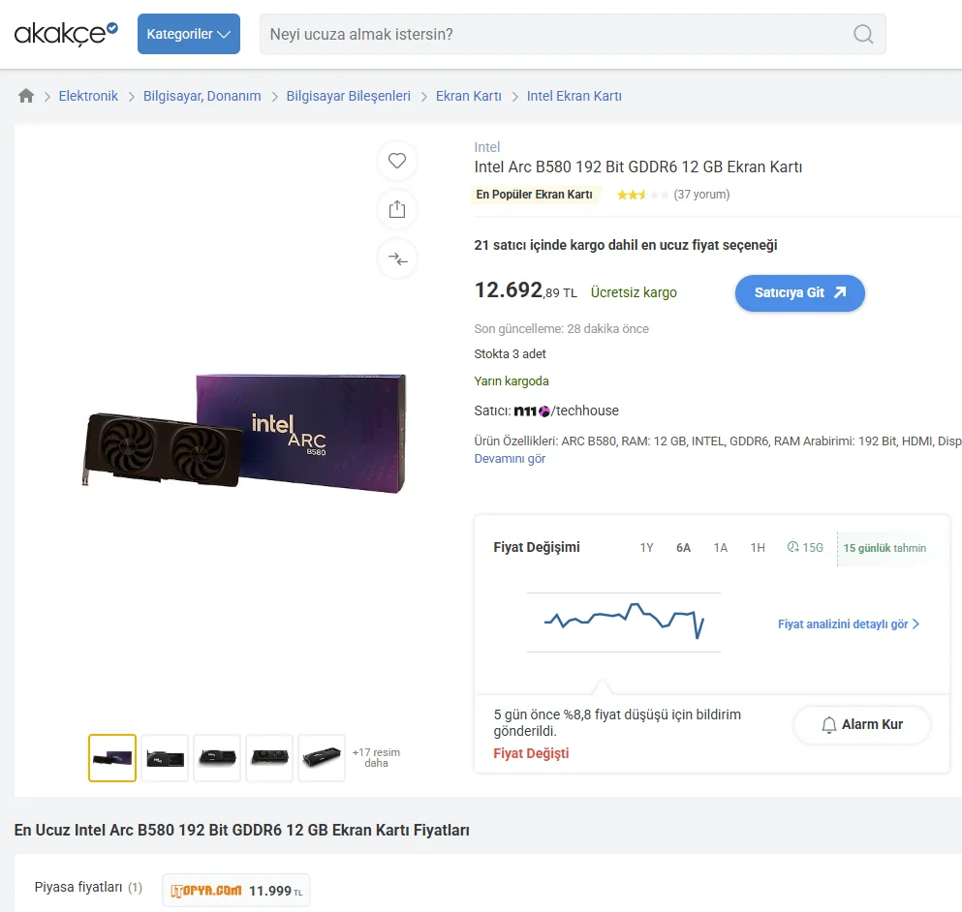Image resolution: width=962 pixels, height=912 pixels.
Task: Click the akakçe logo
Action: 66,33
